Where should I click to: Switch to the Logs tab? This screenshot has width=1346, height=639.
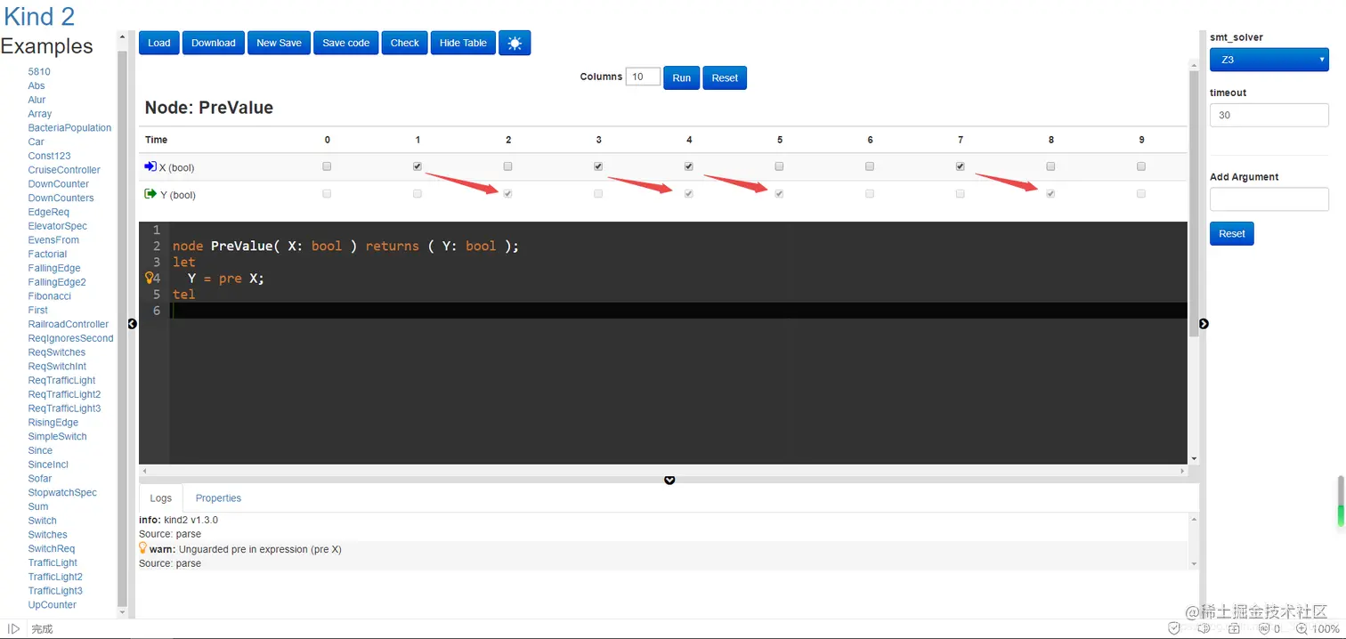click(x=161, y=498)
